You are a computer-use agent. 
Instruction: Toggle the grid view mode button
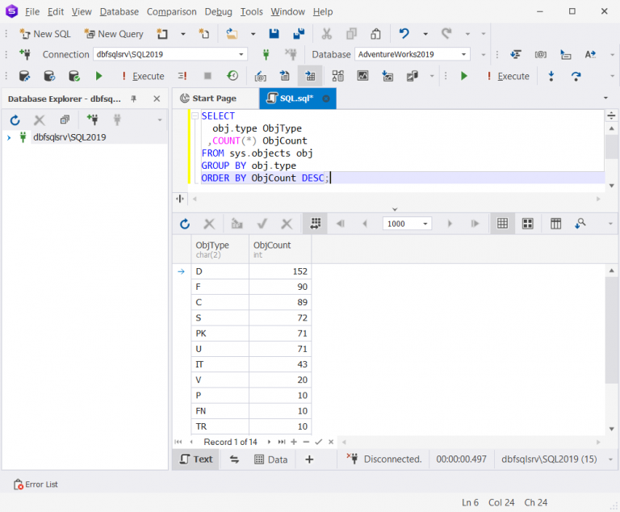(x=503, y=224)
